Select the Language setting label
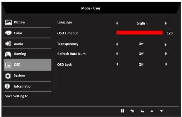The height and width of the screenshot is (117, 182). coord(65,22)
